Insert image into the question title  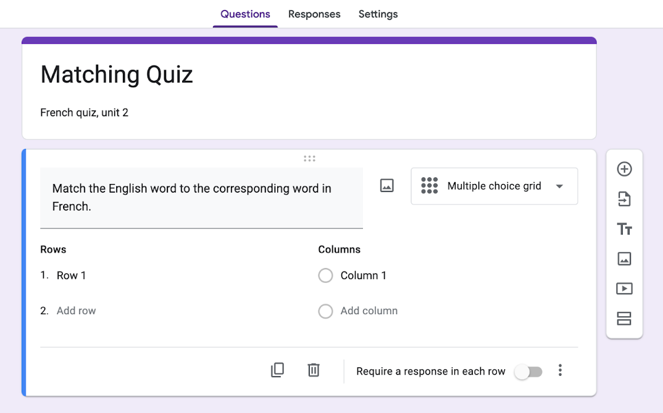pos(387,186)
